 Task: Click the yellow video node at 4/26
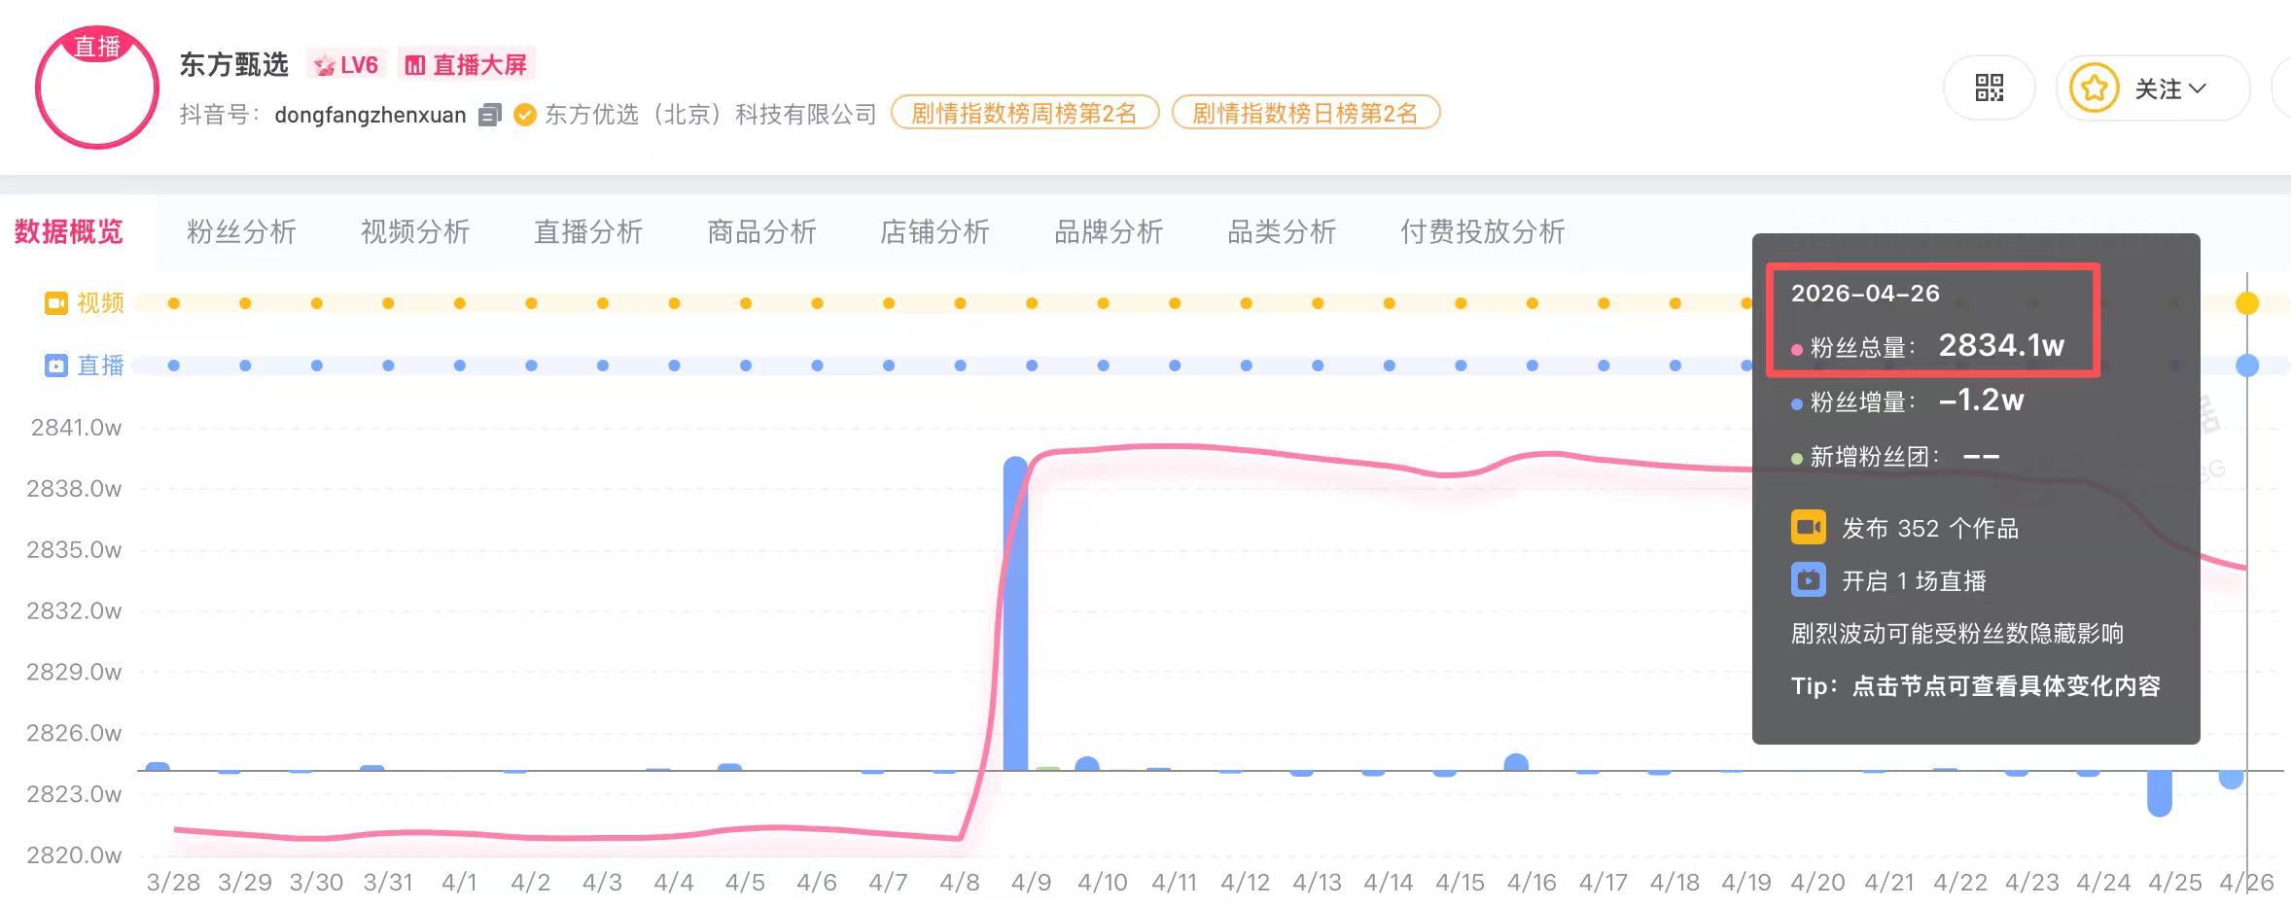point(2246,303)
